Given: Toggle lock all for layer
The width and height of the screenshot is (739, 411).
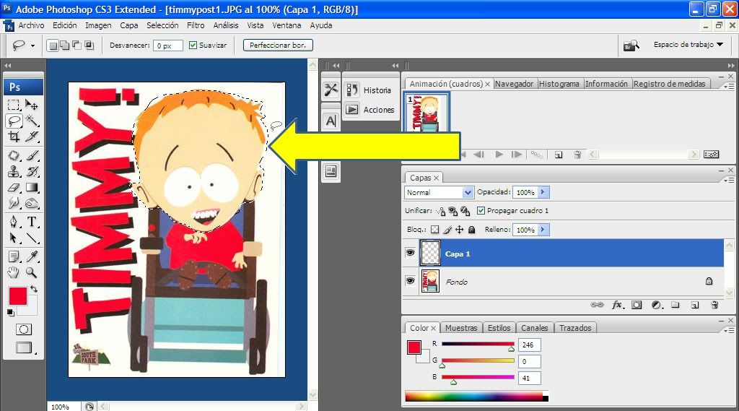Looking at the screenshot, I should [472, 230].
